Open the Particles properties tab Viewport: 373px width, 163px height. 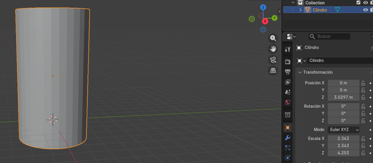288,148
